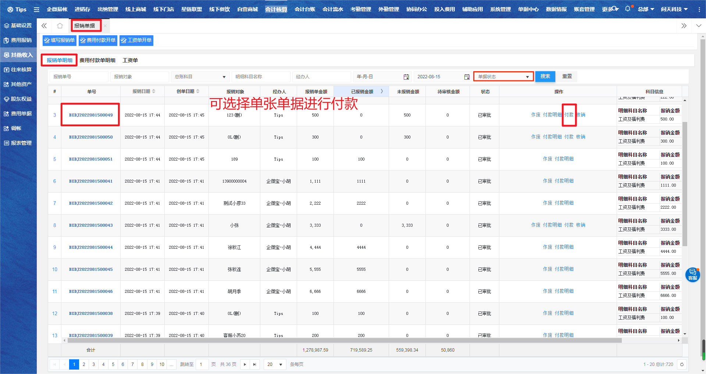The height and width of the screenshot is (374, 706).
Task: Click the sidebar menu toggle icon
Action: pos(36,9)
